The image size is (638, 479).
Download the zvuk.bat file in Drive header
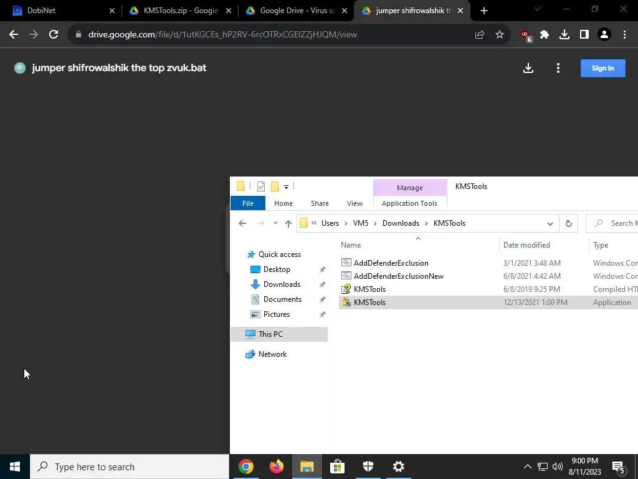pyautogui.click(x=528, y=68)
